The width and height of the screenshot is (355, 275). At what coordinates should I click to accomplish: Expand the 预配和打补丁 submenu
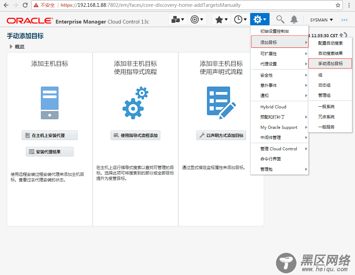(x=279, y=117)
